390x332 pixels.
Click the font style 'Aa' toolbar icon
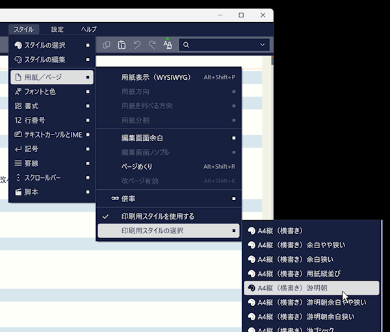point(168,45)
